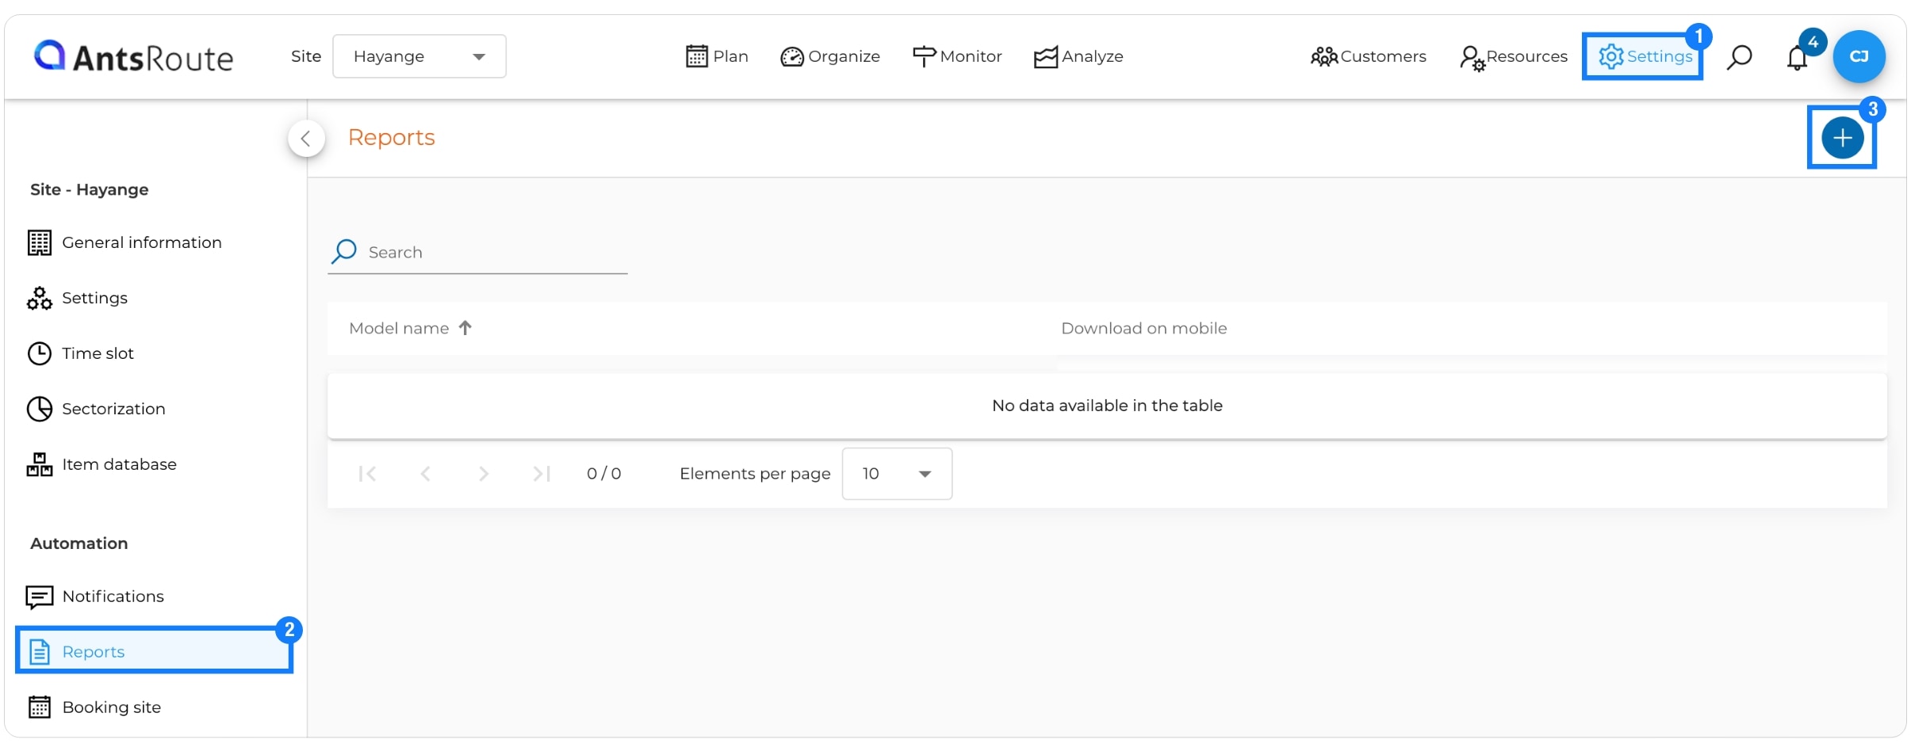Open the notifications bell
This screenshot has width=1911, height=751.
(x=1797, y=58)
